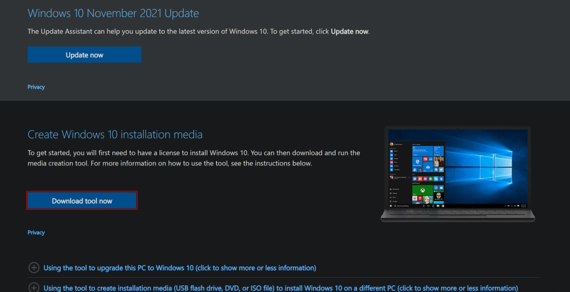This screenshot has width=570, height=292.
Task: Open Privacy link under Download tool now
Action: point(36,232)
